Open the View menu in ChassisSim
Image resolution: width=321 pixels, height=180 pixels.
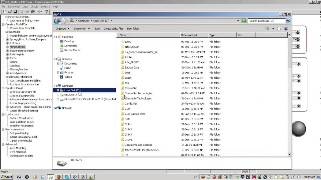pyautogui.click(x=25, y=6)
